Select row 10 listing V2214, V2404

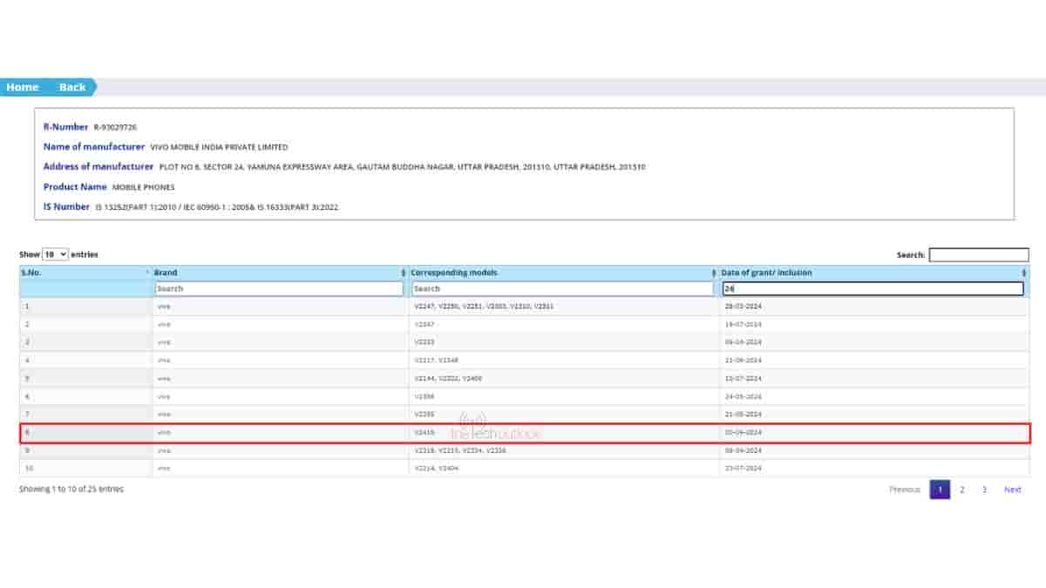(523, 469)
